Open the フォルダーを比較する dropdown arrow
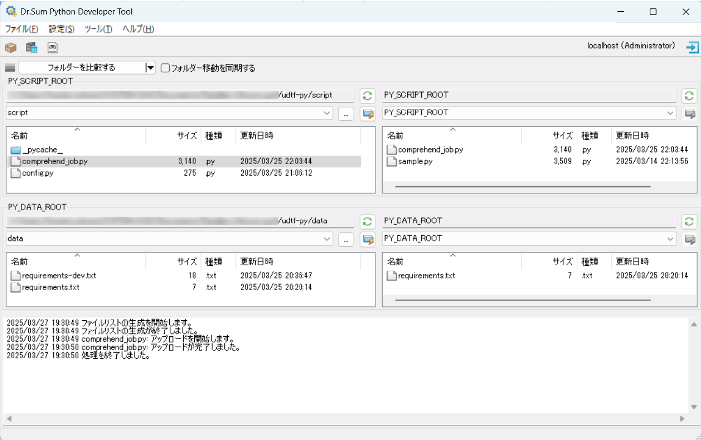 tap(150, 68)
